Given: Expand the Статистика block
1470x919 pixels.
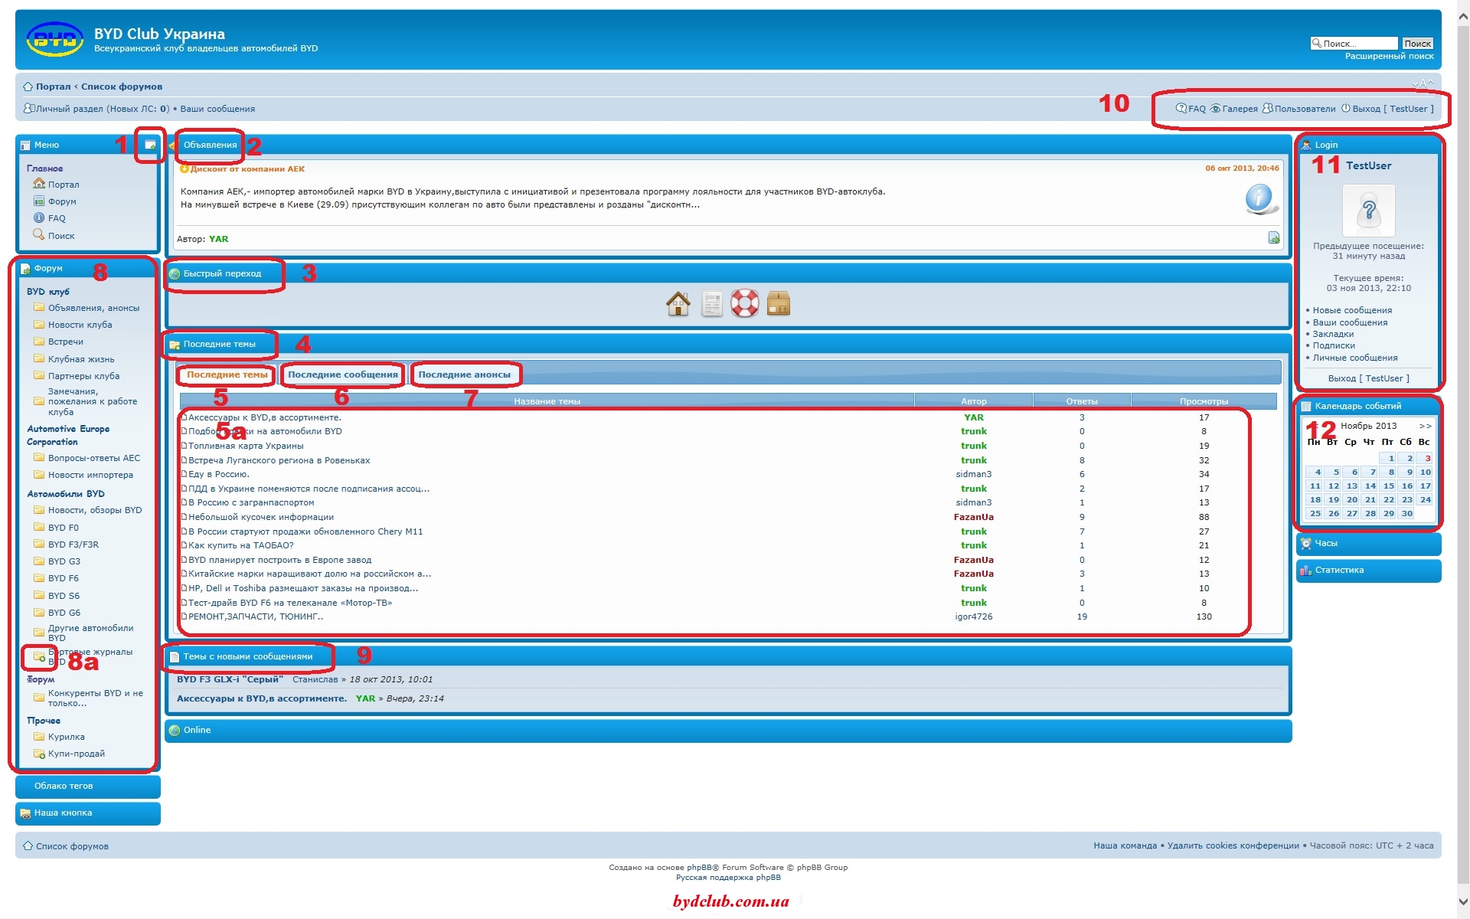Looking at the screenshot, I should [1338, 570].
